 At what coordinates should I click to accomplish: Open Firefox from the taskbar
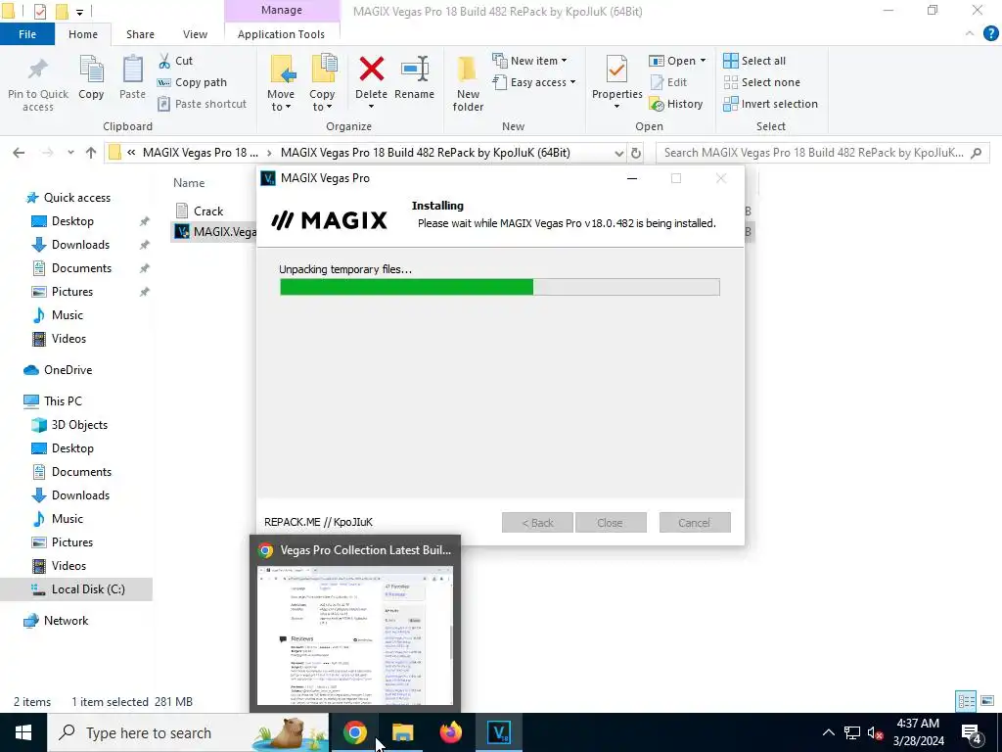pyautogui.click(x=450, y=732)
